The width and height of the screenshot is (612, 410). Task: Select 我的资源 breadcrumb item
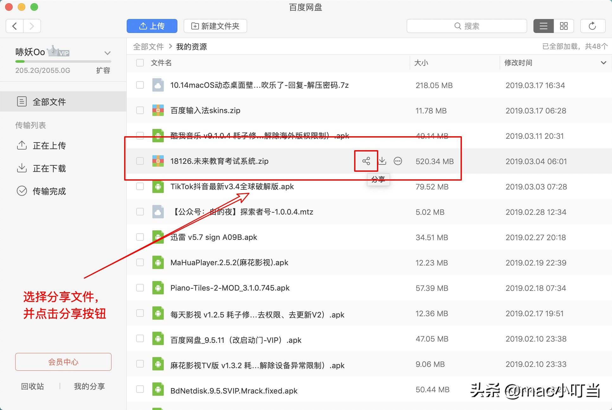(191, 47)
